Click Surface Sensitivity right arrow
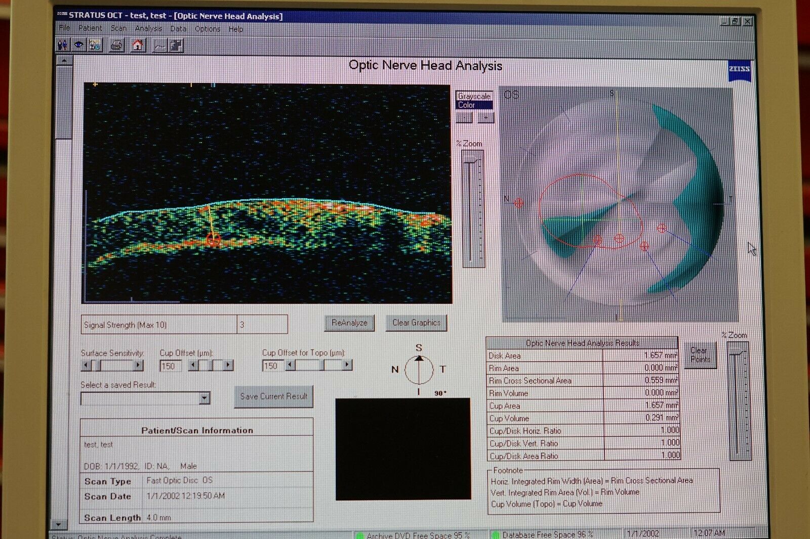The width and height of the screenshot is (810, 539). click(x=138, y=365)
